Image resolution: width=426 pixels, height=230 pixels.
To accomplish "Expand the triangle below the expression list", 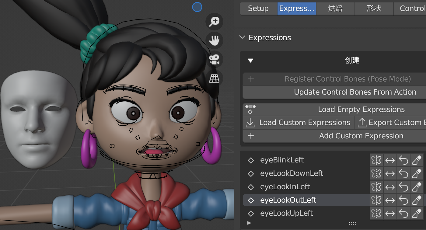I will pos(249,223).
